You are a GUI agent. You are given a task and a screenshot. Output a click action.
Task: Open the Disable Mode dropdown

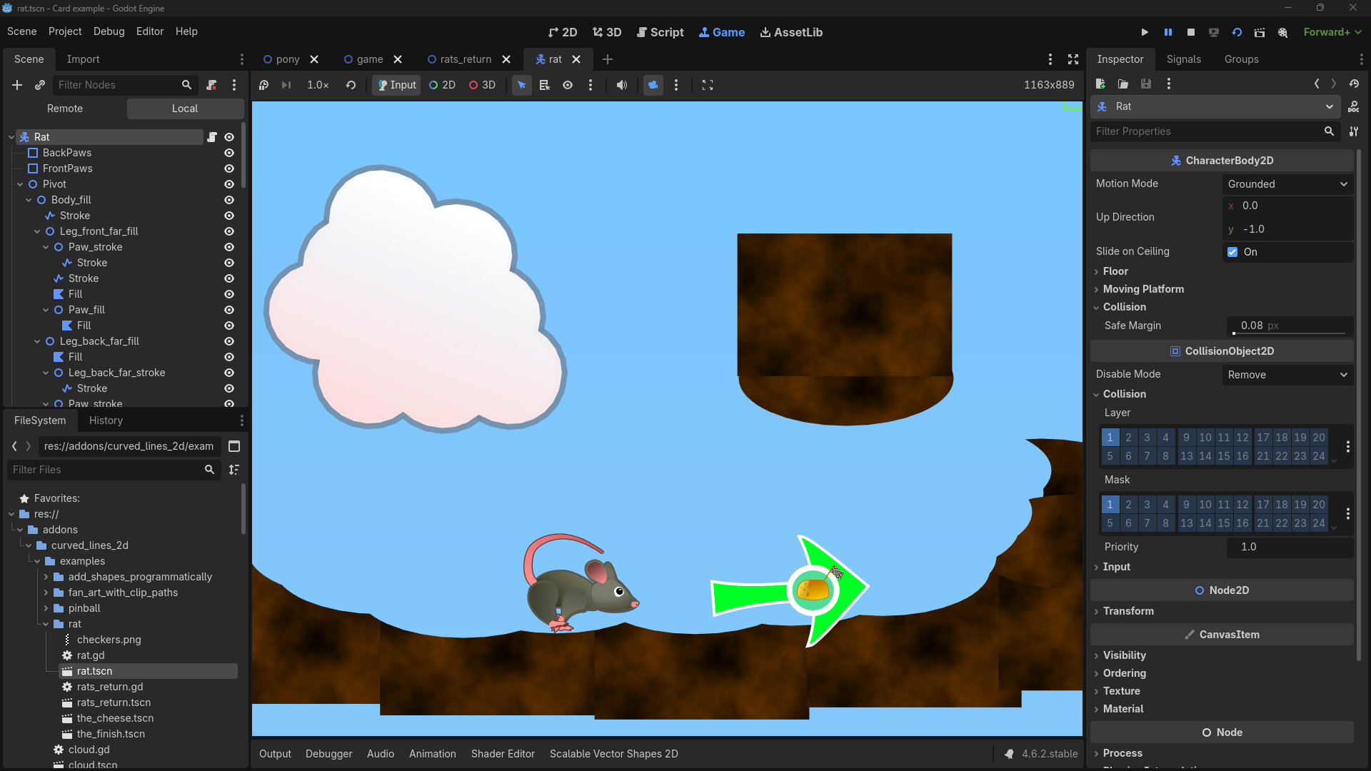(1287, 375)
